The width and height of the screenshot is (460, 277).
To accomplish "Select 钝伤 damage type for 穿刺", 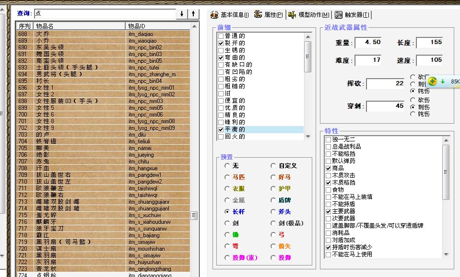I will point(413,114).
